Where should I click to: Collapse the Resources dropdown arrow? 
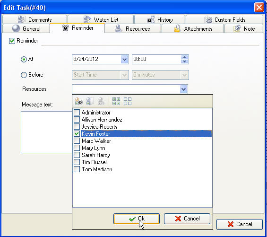tap(183, 89)
